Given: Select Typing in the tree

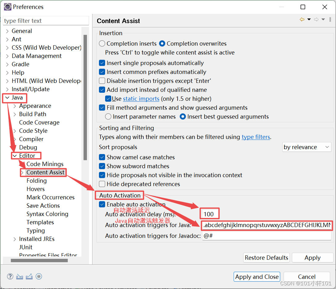Looking at the screenshot, I should [35, 230].
